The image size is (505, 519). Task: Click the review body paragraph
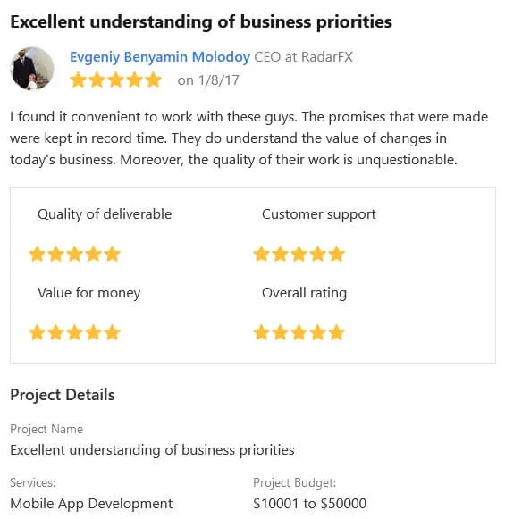[249, 138]
